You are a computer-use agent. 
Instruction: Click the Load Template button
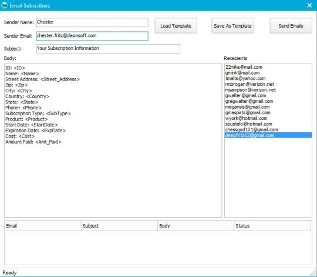[x=176, y=26]
